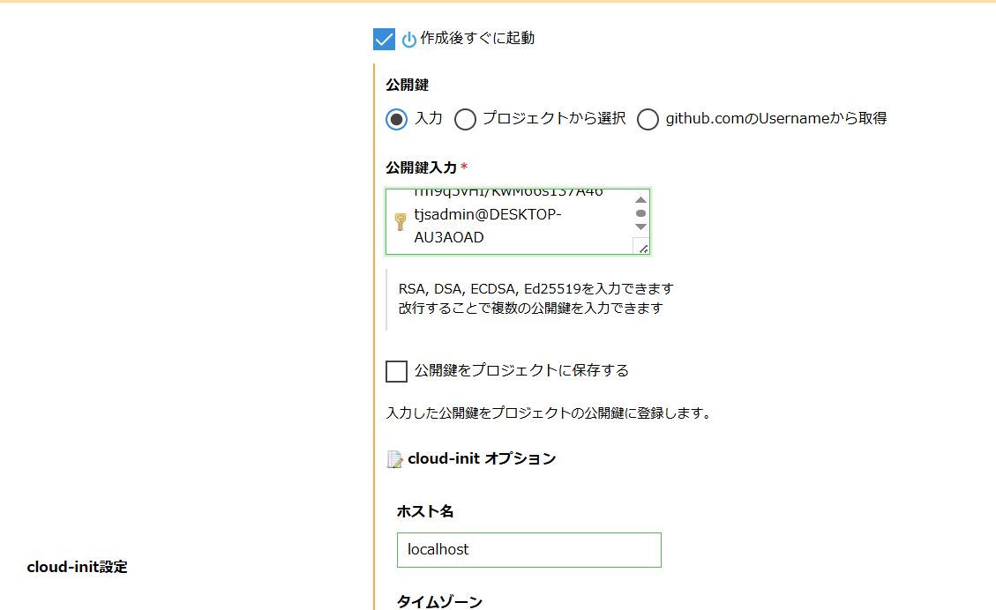Screen dimensions: 996x610
Task: Click the ホスト名 localhost input field
Action: [529, 550]
